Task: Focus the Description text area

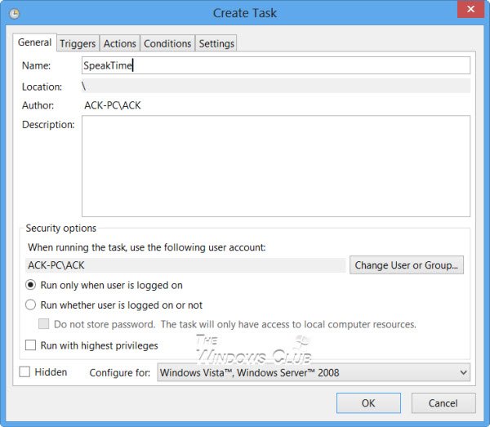Action: [x=275, y=165]
